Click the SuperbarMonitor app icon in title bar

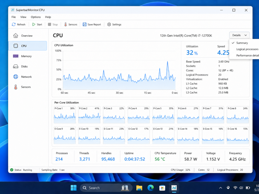coord(13,10)
